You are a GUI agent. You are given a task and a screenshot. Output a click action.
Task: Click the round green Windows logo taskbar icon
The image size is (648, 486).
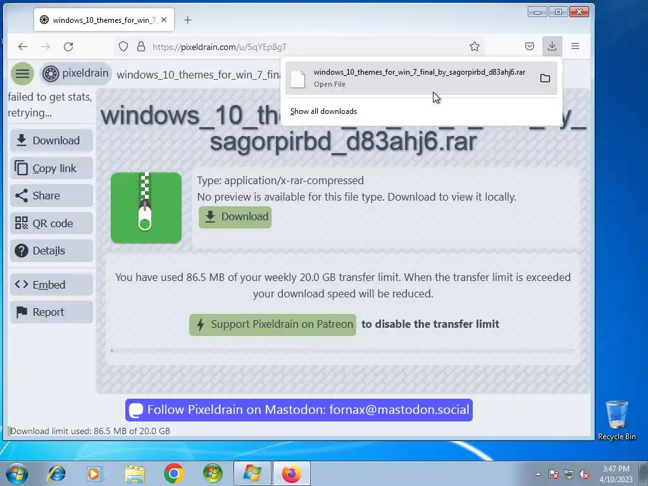[x=213, y=473]
